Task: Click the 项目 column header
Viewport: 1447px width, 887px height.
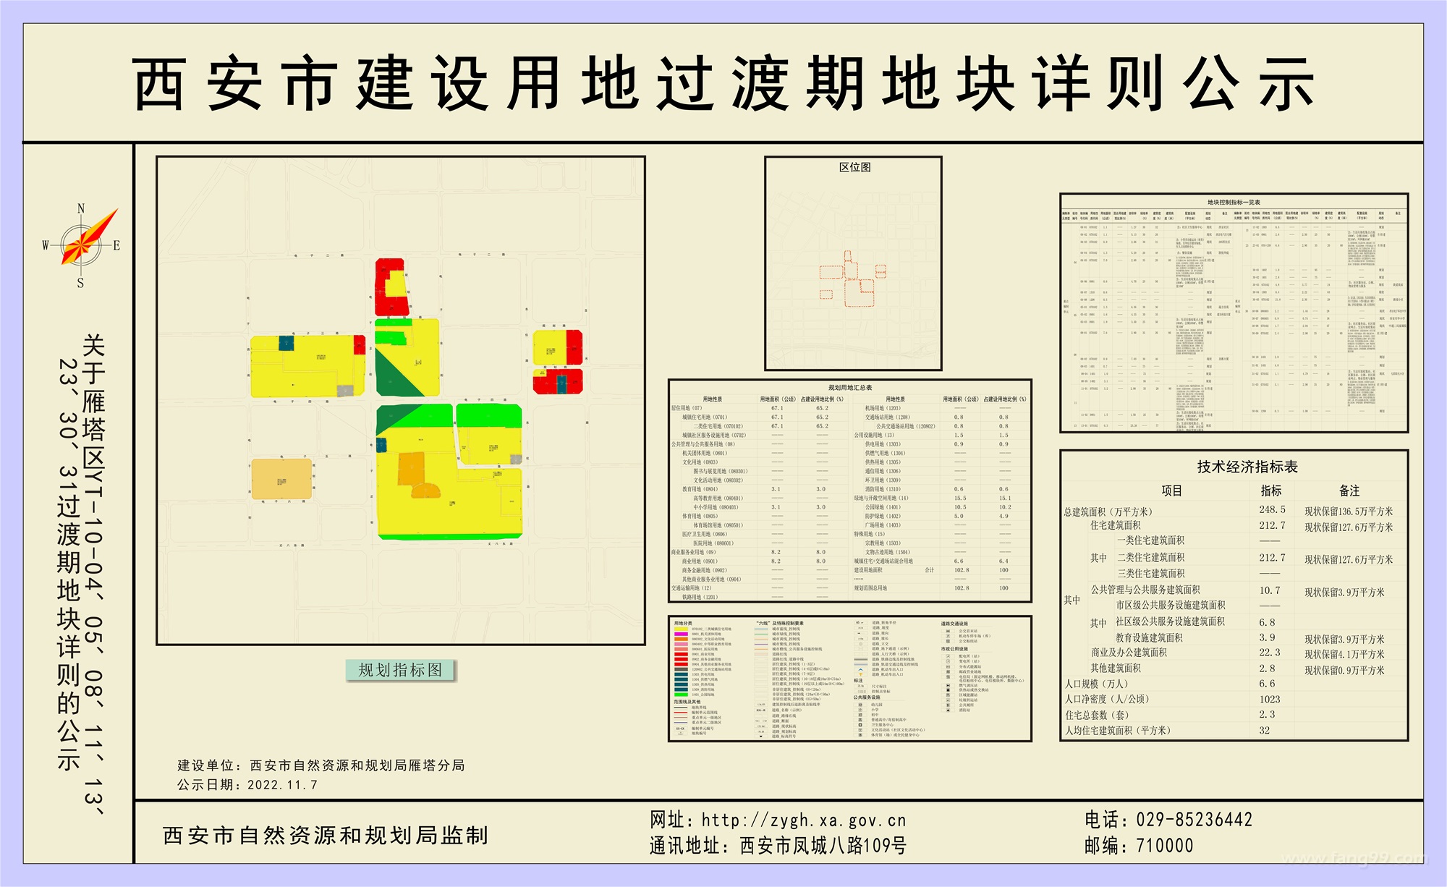Action: (1171, 491)
